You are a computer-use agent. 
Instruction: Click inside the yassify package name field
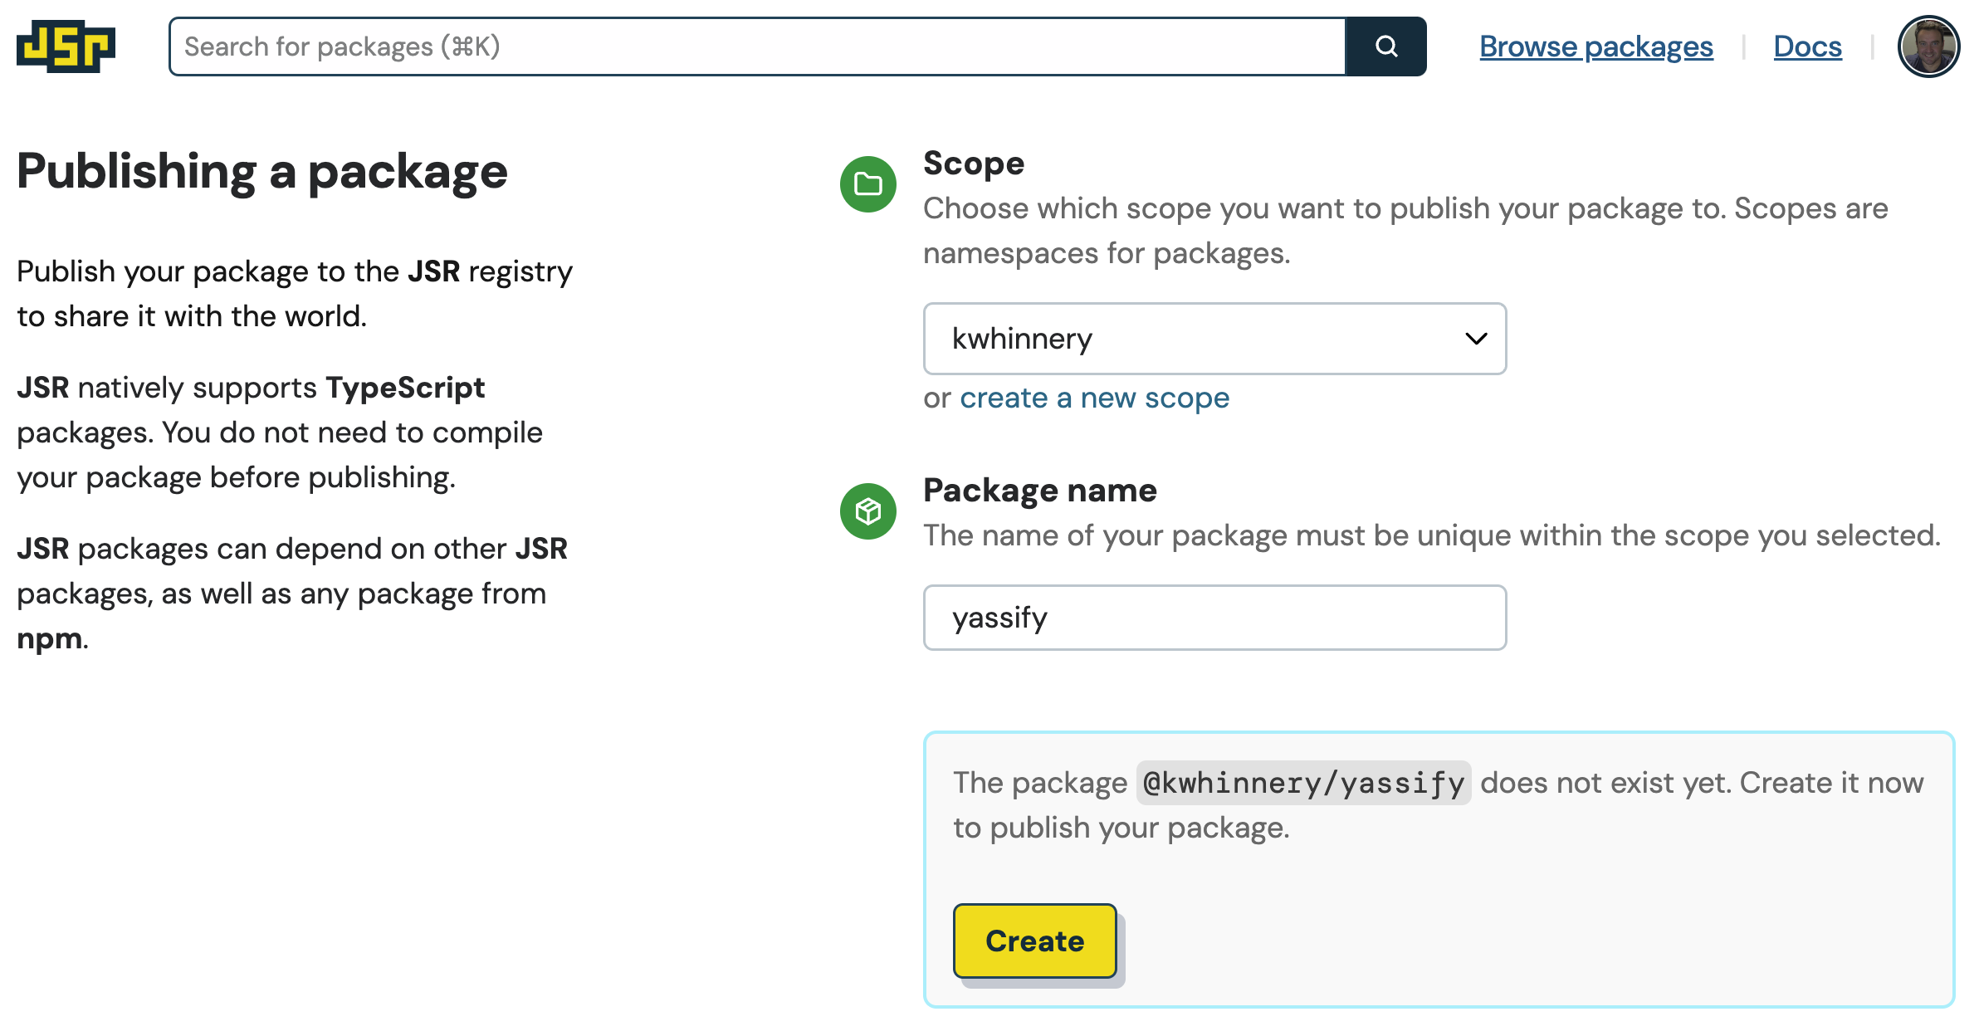[x=1214, y=617]
